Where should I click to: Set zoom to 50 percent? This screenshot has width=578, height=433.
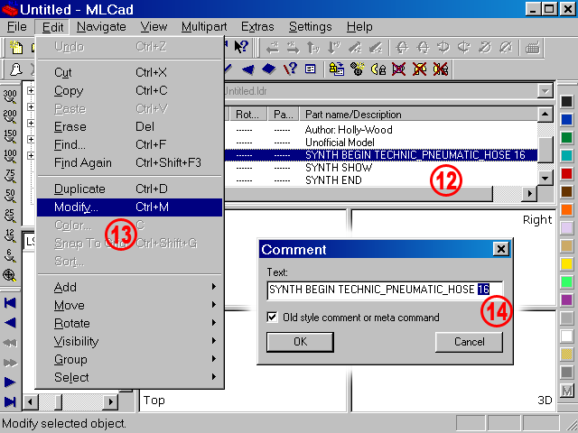coord(10,197)
